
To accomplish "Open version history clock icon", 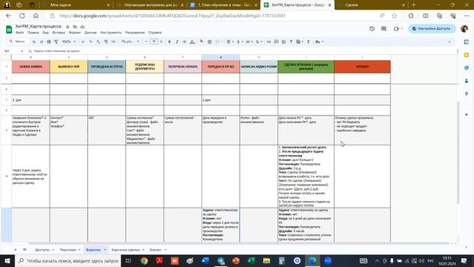I will point(372,29).
